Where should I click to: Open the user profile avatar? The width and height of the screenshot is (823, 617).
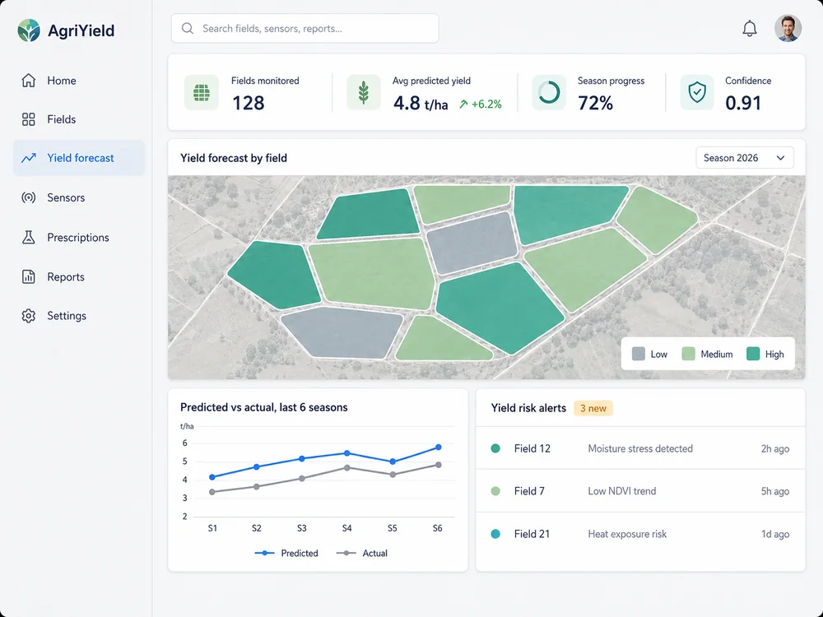coord(788,28)
